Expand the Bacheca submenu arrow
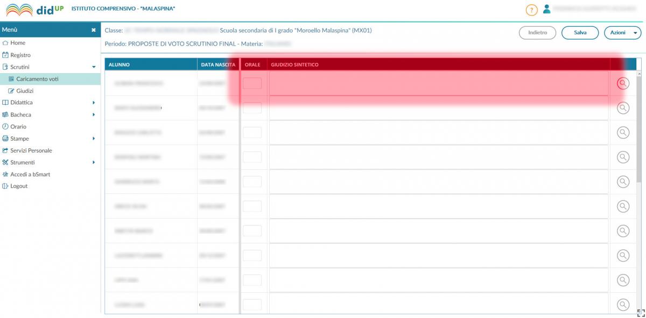 point(94,114)
